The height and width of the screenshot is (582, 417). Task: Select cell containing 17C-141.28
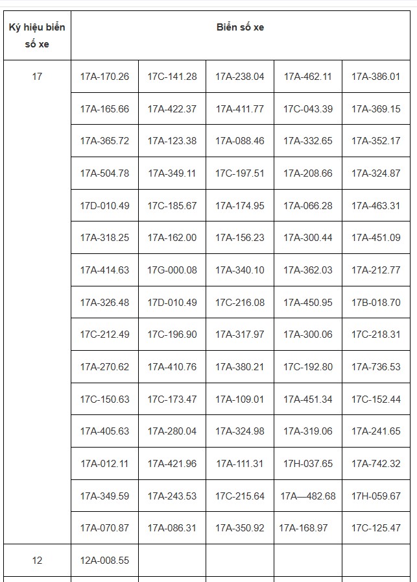click(172, 77)
